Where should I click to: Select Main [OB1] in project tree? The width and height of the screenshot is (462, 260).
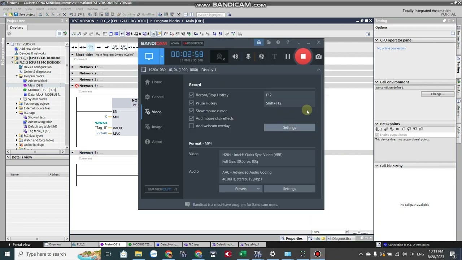click(35, 85)
